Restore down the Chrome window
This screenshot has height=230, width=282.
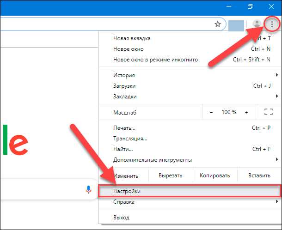coord(250,6)
